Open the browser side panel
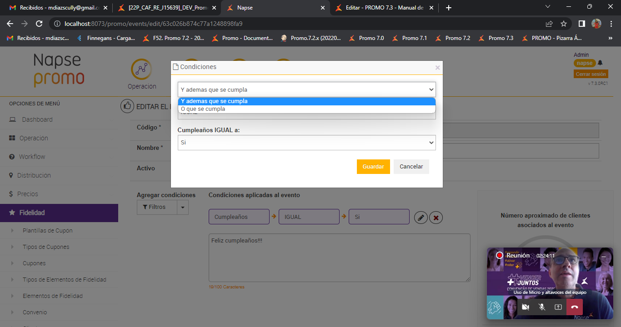The width and height of the screenshot is (621, 327). click(x=581, y=24)
